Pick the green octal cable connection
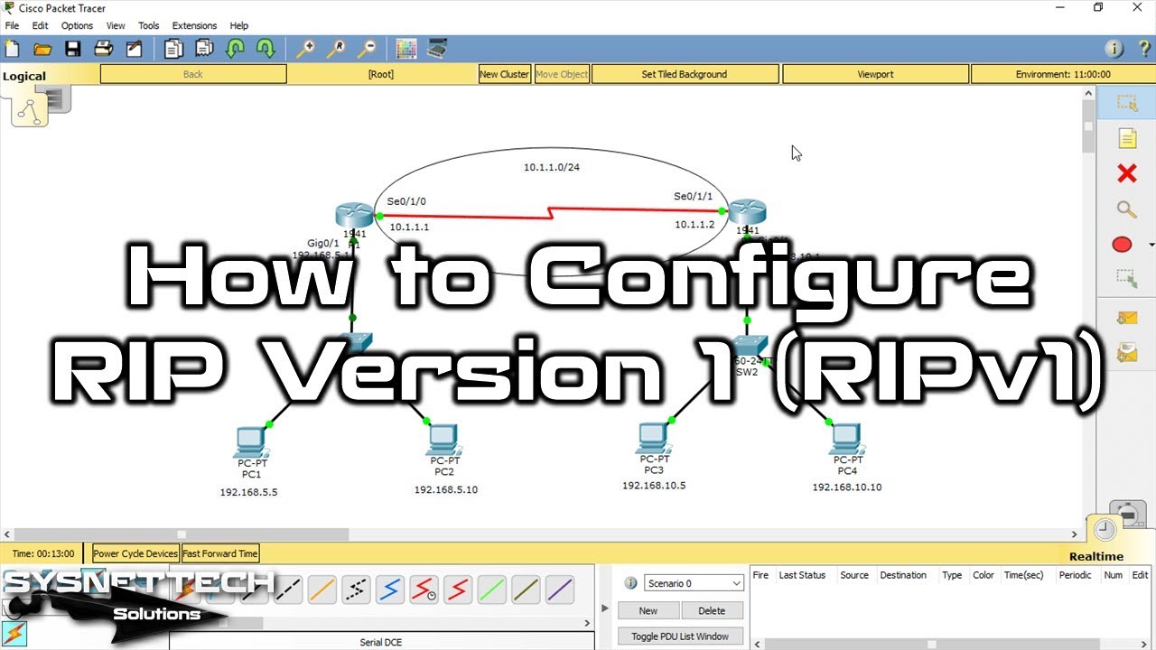 (x=492, y=590)
